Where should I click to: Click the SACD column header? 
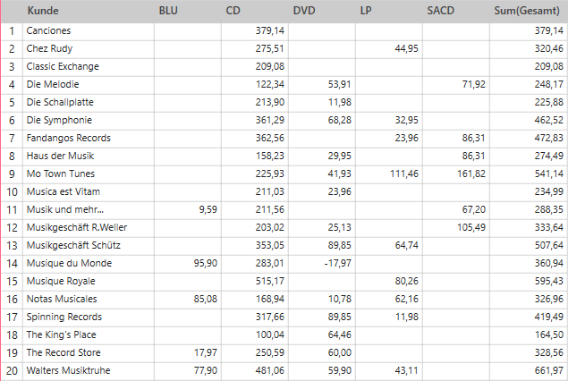(443, 11)
